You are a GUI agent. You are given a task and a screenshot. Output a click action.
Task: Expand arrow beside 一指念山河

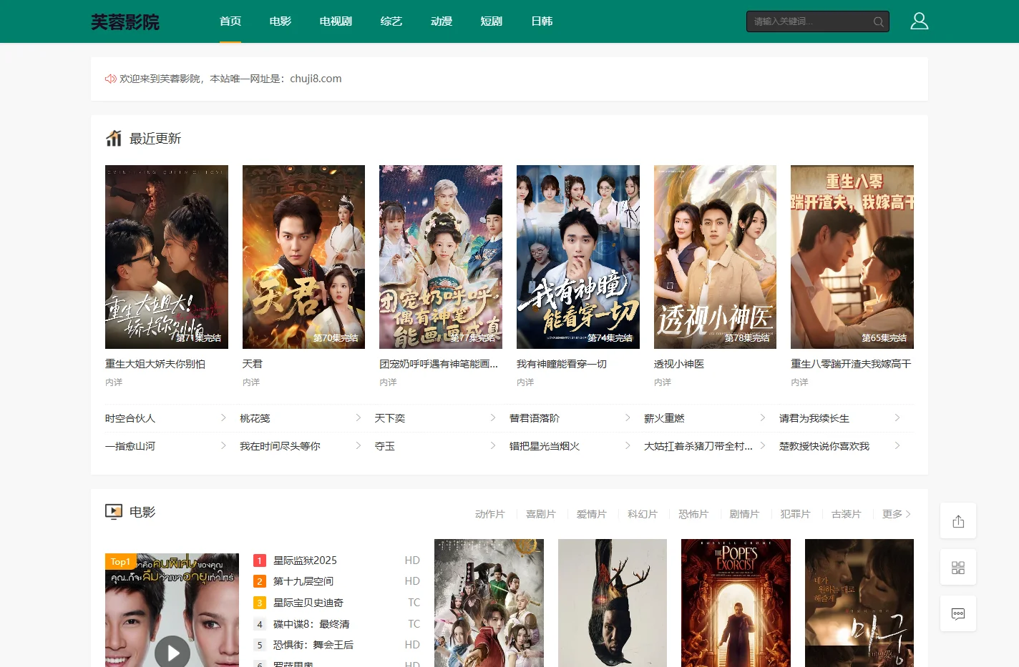coord(223,445)
